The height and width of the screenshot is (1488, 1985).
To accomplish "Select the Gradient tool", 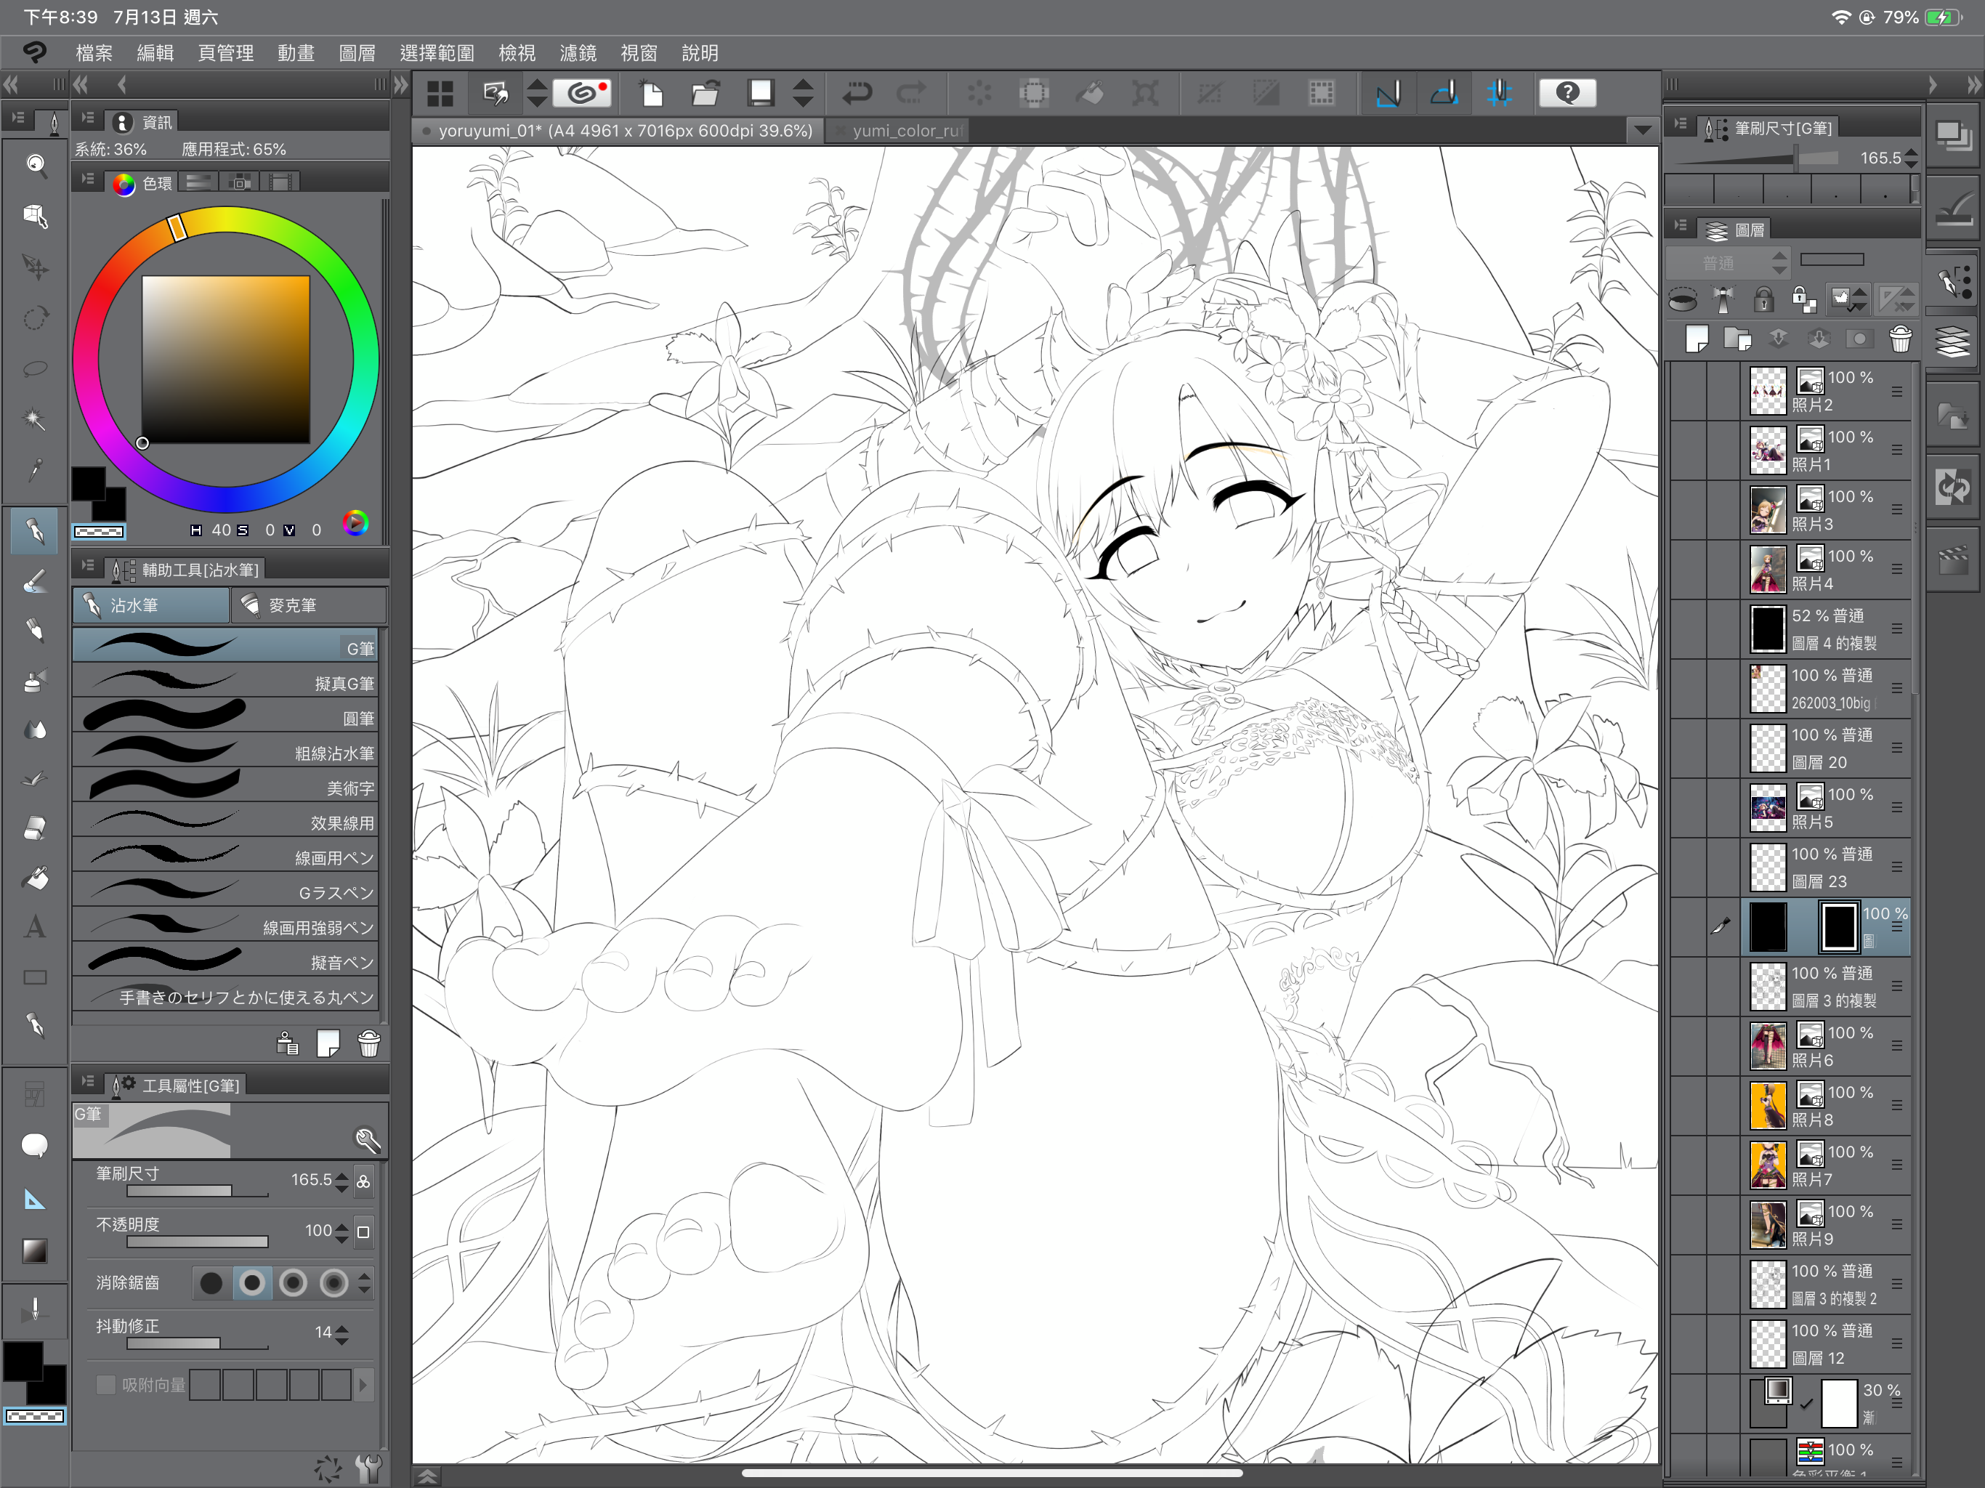I will [x=35, y=1250].
